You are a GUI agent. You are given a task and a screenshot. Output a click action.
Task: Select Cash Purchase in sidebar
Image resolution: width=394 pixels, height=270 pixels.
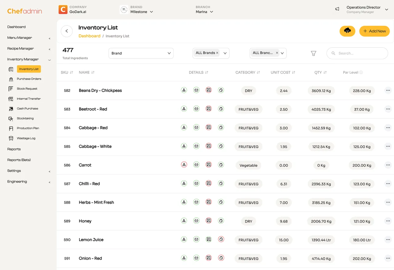(27, 109)
